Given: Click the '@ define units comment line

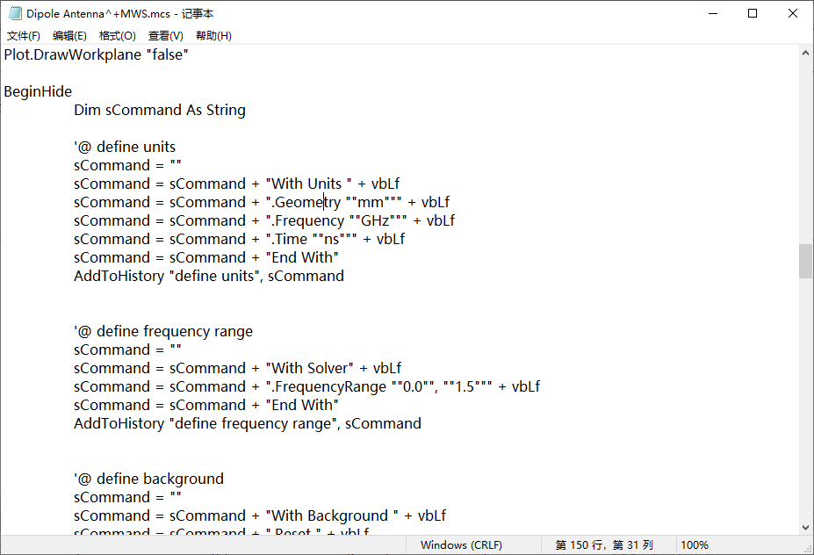Looking at the screenshot, I should tap(125, 146).
